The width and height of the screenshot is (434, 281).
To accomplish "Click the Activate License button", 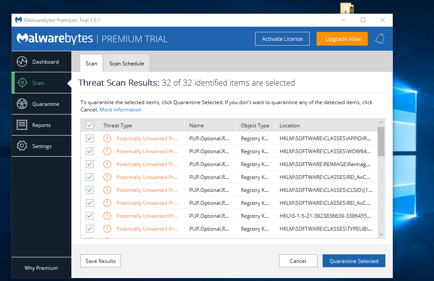I will tap(282, 39).
